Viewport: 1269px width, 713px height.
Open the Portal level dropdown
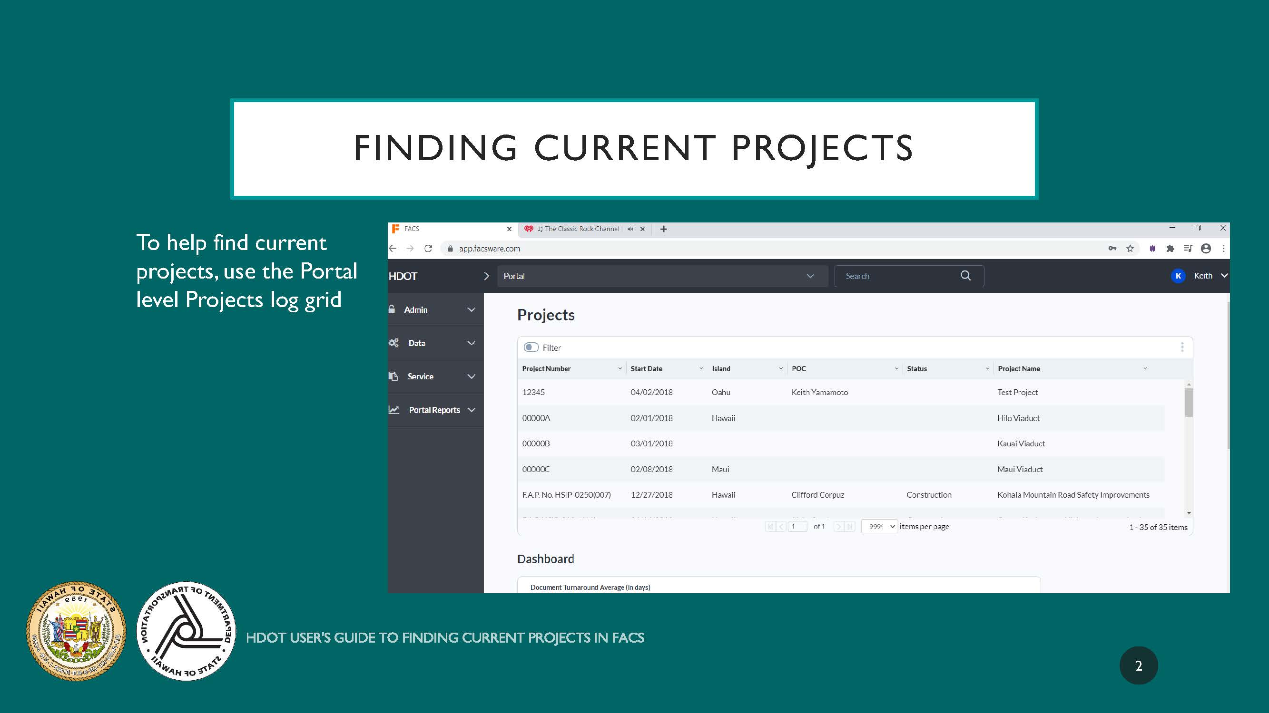point(662,276)
